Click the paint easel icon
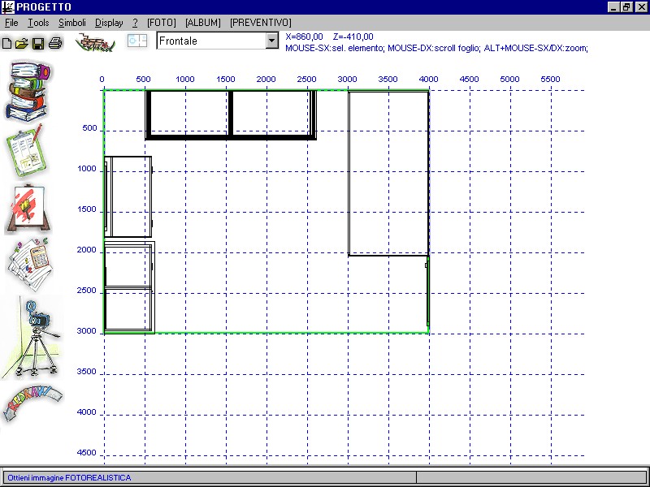This screenshot has width=650, height=487. pyautogui.click(x=28, y=209)
